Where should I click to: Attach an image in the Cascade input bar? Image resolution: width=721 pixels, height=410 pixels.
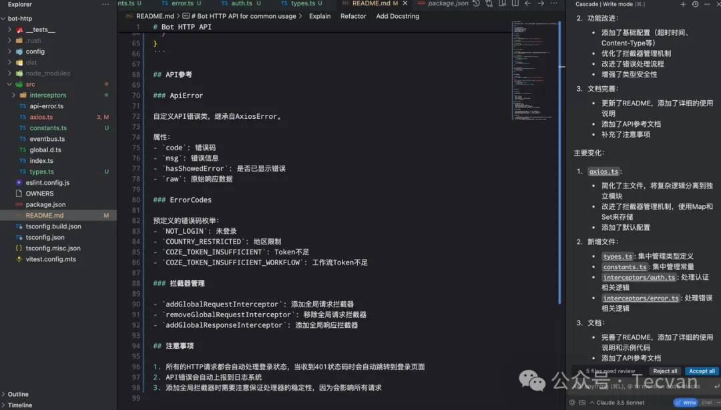coord(581,402)
